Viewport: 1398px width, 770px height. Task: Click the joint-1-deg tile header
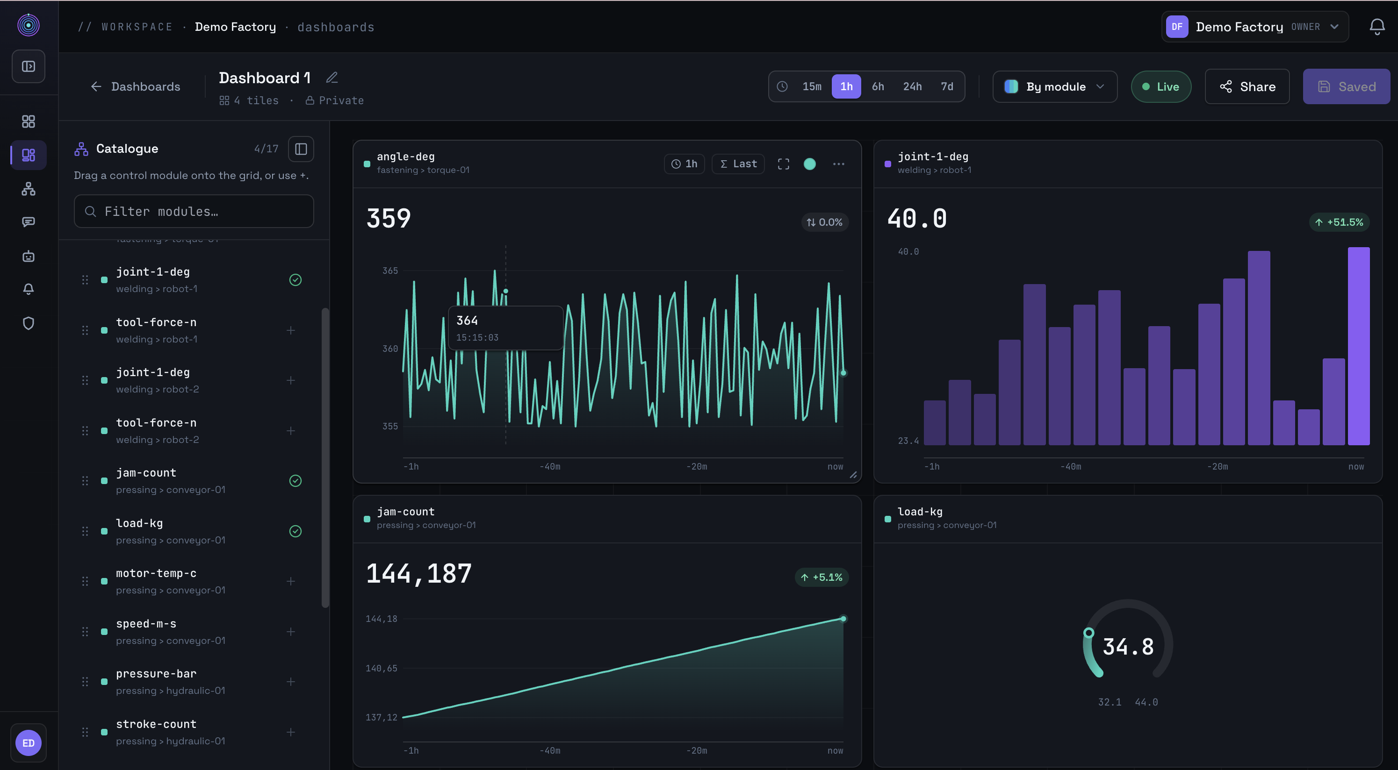(1127, 164)
